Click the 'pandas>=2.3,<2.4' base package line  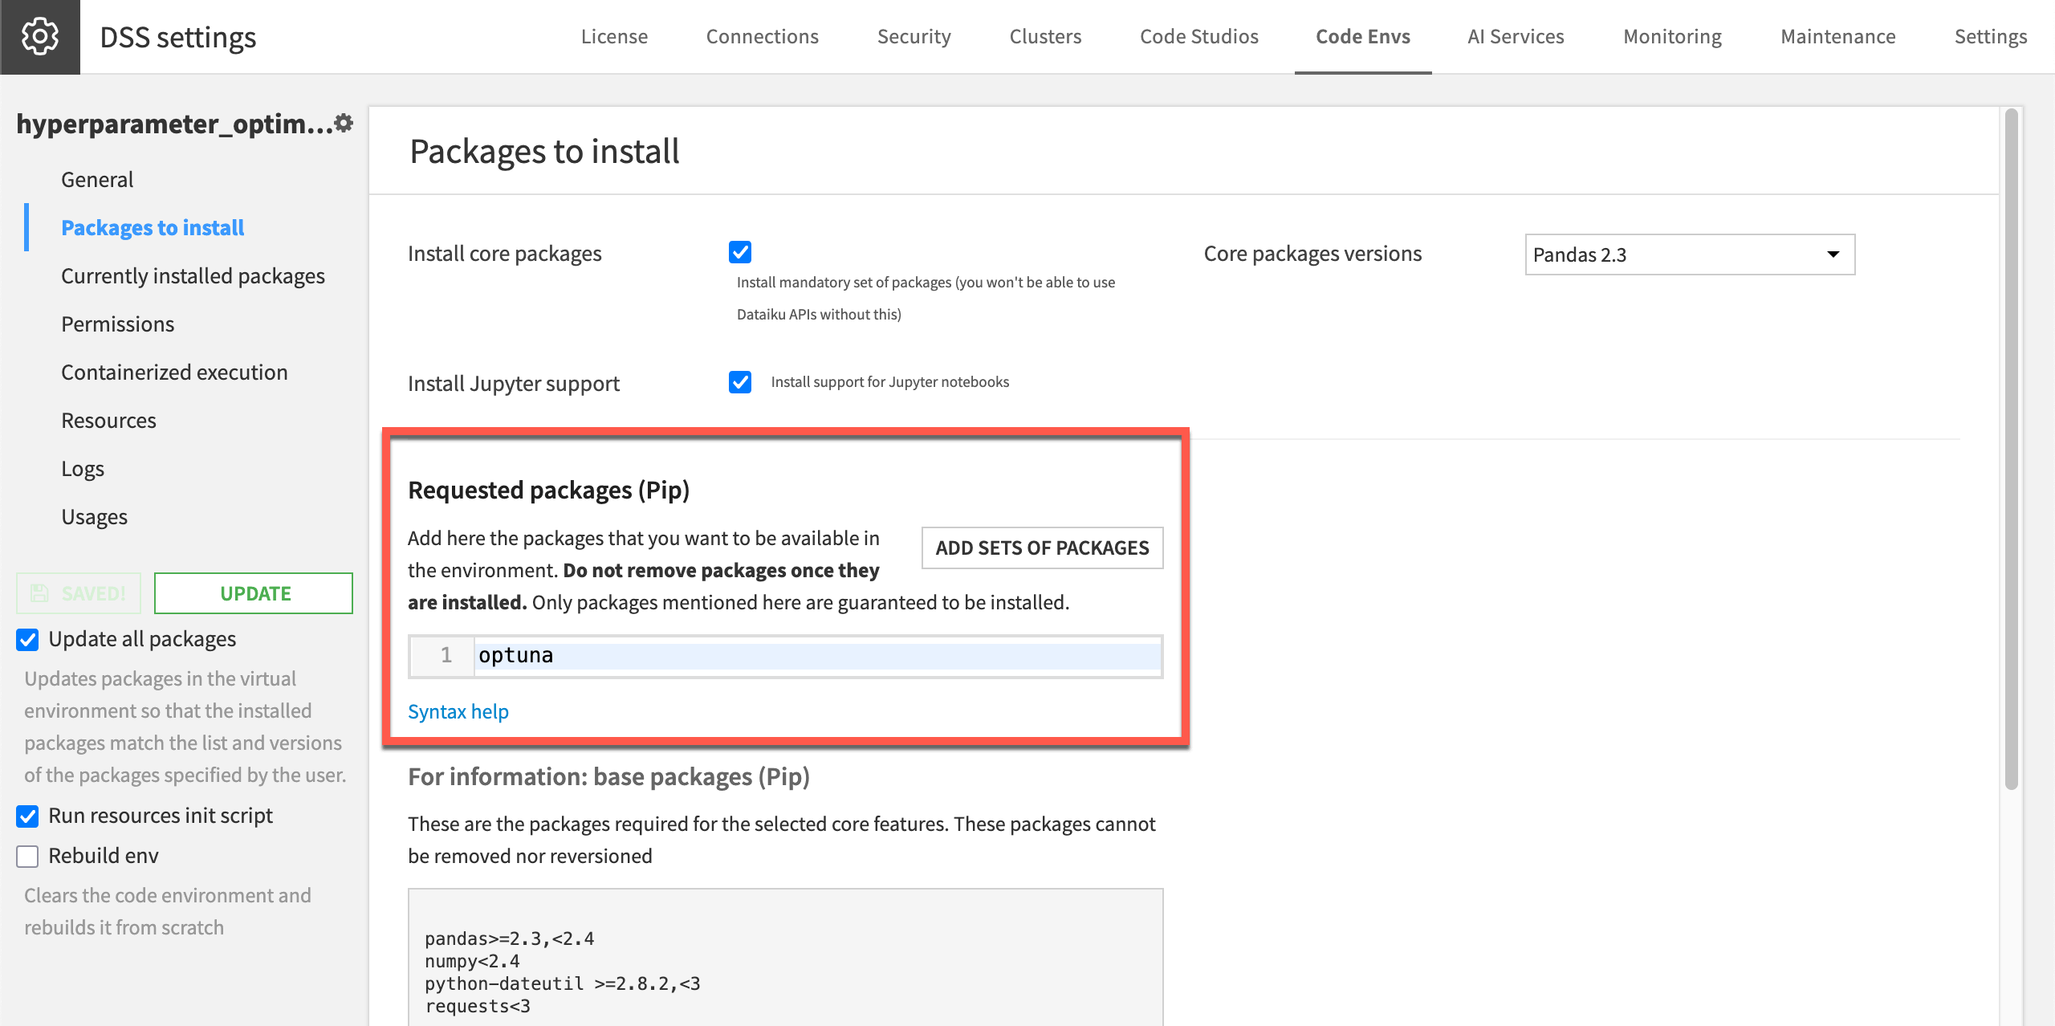(x=510, y=938)
